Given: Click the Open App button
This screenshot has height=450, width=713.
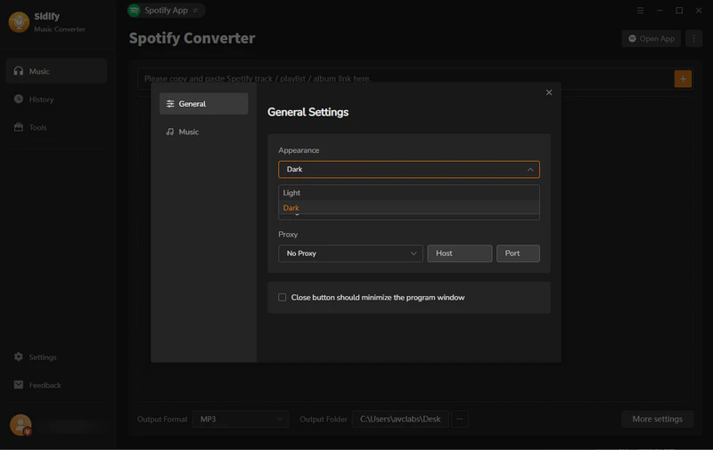Looking at the screenshot, I should (652, 38).
